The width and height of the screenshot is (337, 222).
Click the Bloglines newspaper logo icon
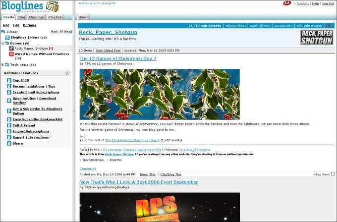click(52, 6)
